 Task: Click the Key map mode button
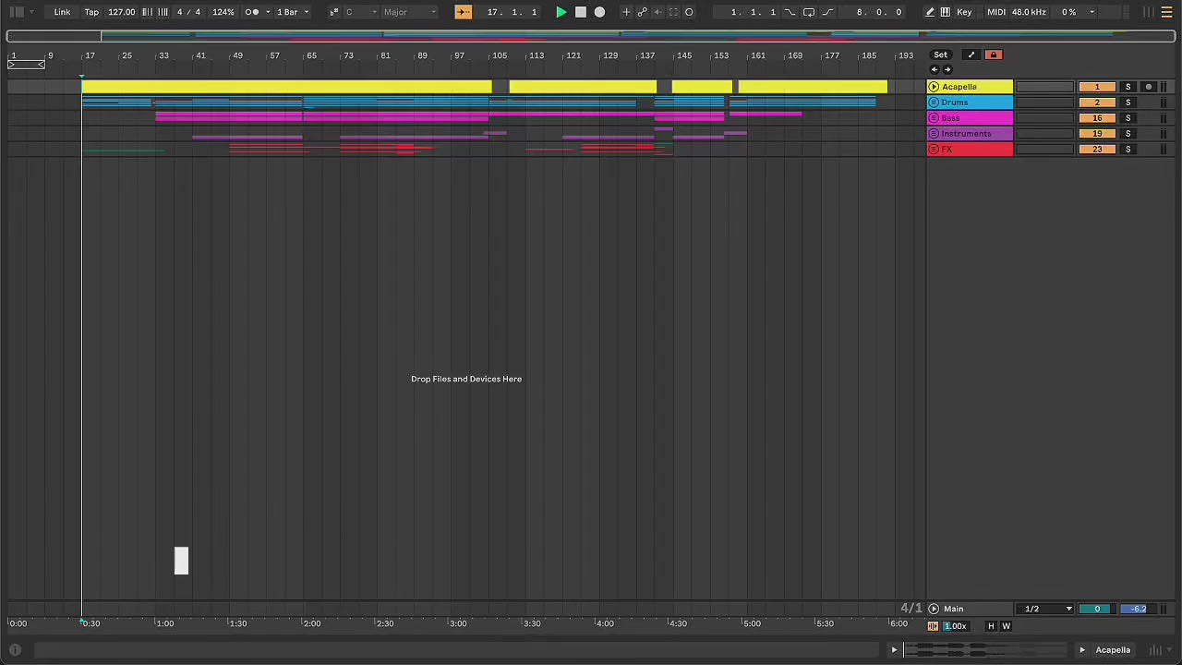(x=964, y=12)
